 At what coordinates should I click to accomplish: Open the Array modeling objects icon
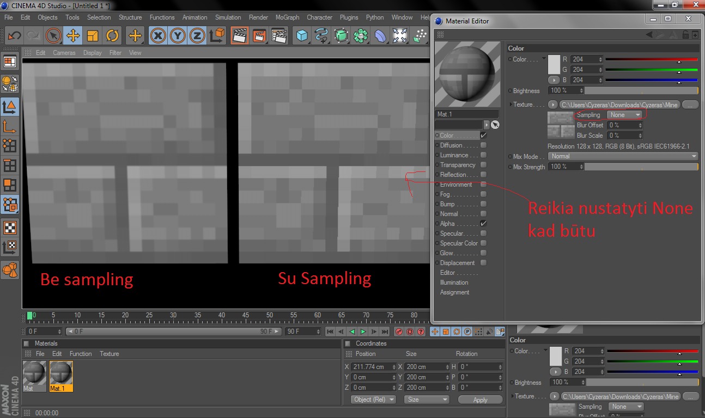[x=361, y=36]
